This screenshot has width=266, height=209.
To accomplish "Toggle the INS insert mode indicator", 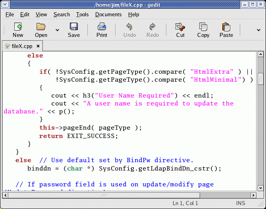I will (241, 203).
